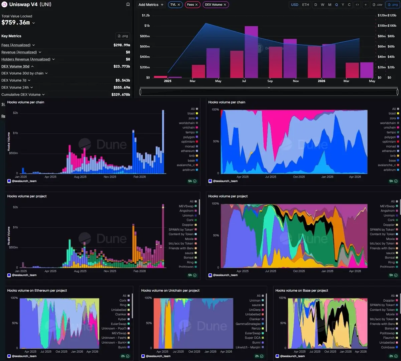
Task: Click 2h refresh status on Ethereum hooks chart
Action: pos(125,356)
